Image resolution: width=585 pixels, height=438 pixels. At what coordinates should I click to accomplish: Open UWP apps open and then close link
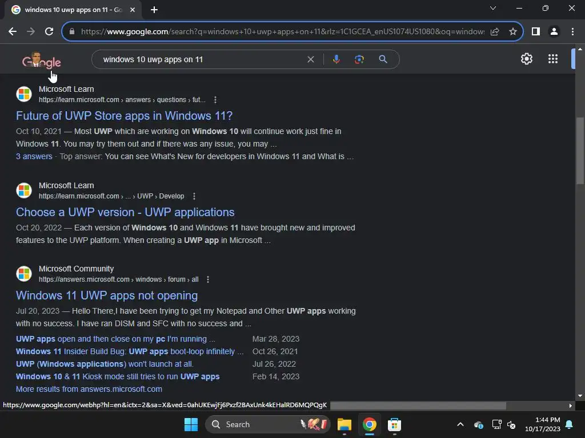115,339
